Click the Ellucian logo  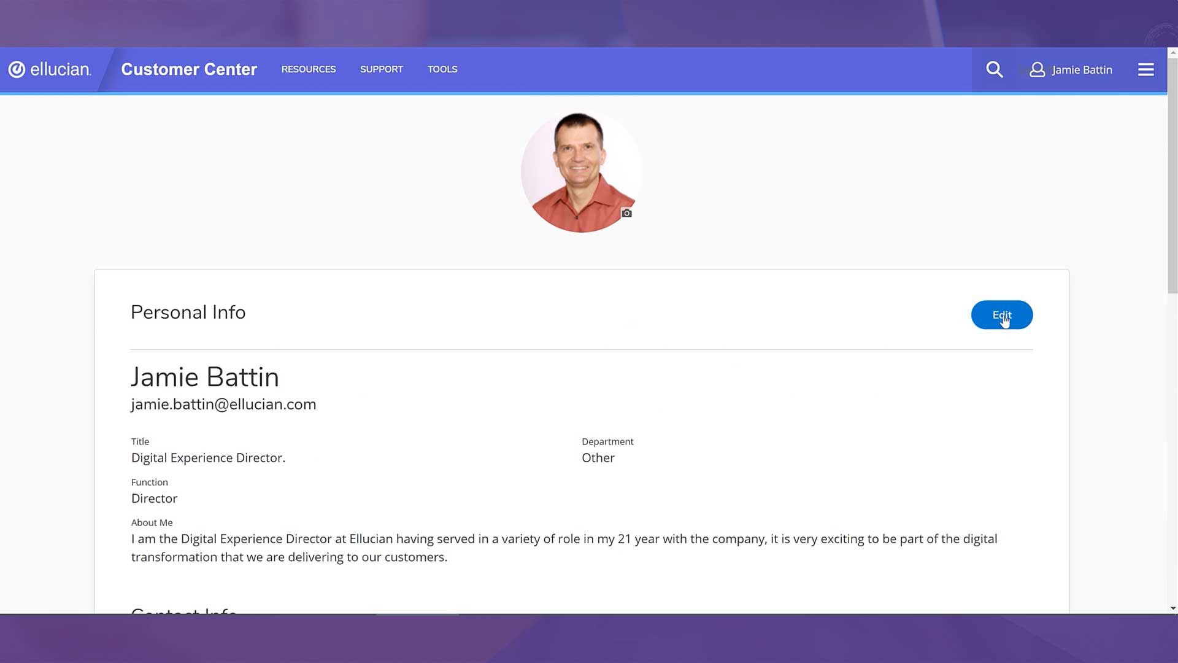(50, 69)
